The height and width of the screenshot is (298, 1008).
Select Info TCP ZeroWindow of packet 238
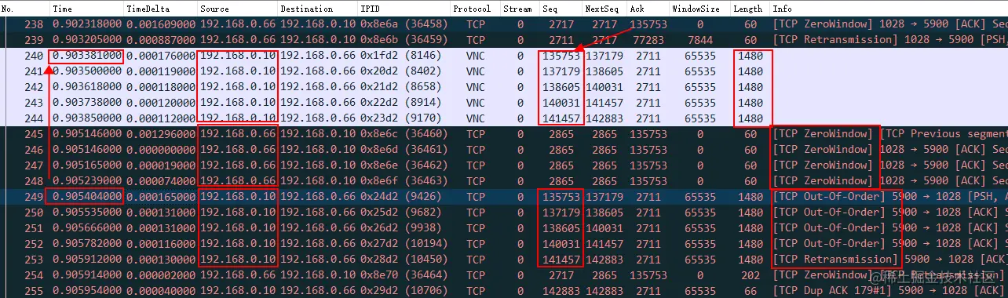pyautogui.click(x=890, y=24)
